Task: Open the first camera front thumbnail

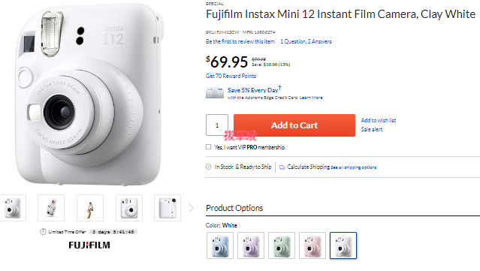Action: coord(13,208)
